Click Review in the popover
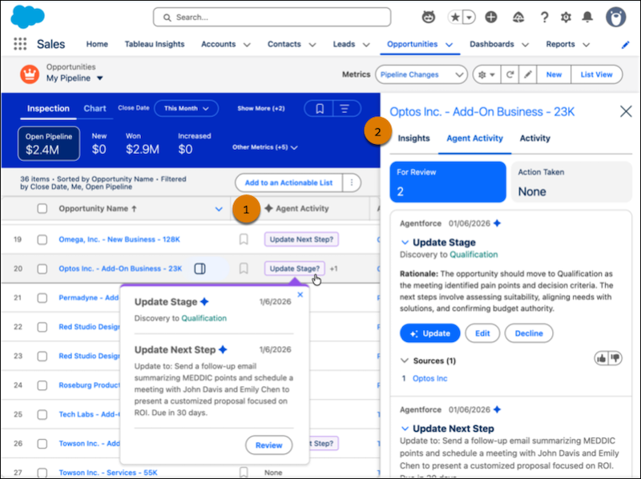 tap(269, 445)
